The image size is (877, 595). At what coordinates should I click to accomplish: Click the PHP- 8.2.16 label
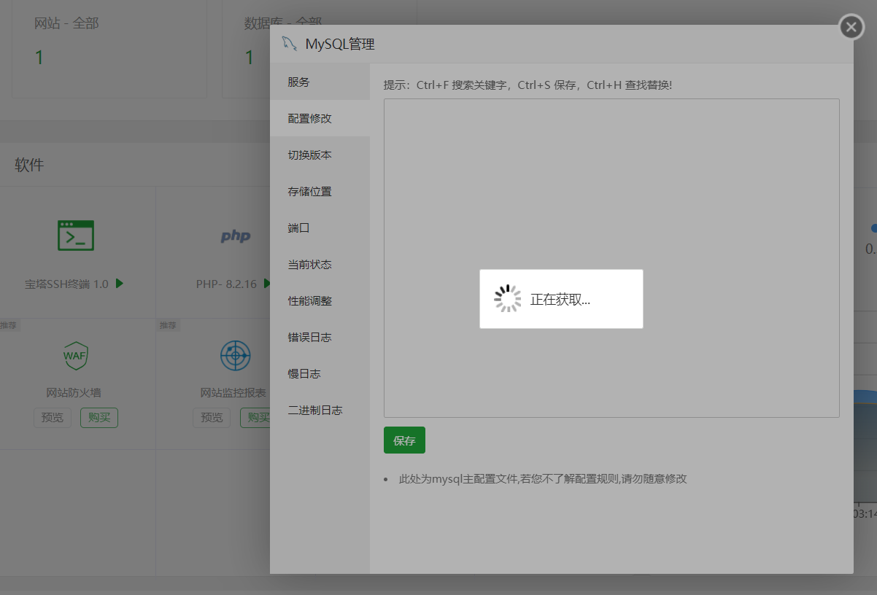point(226,284)
